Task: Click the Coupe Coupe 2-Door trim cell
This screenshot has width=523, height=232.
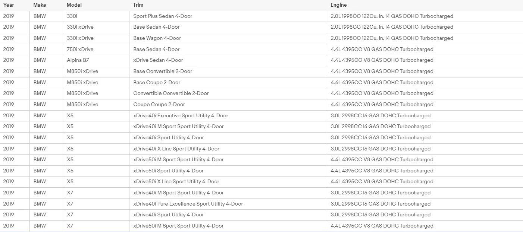Action: click(x=228, y=105)
